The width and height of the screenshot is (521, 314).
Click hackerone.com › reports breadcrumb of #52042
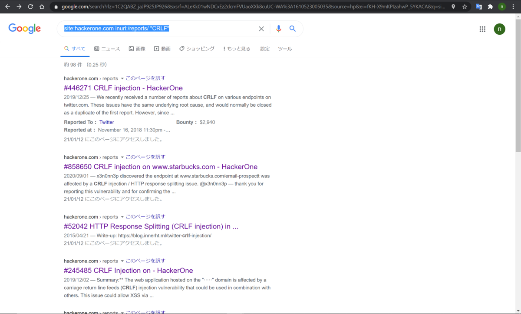click(x=91, y=216)
